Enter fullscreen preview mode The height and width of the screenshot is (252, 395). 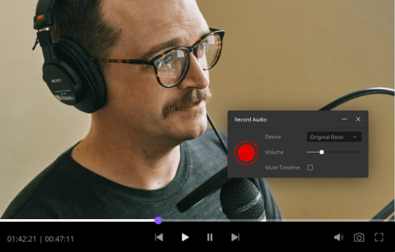[379, 237]
